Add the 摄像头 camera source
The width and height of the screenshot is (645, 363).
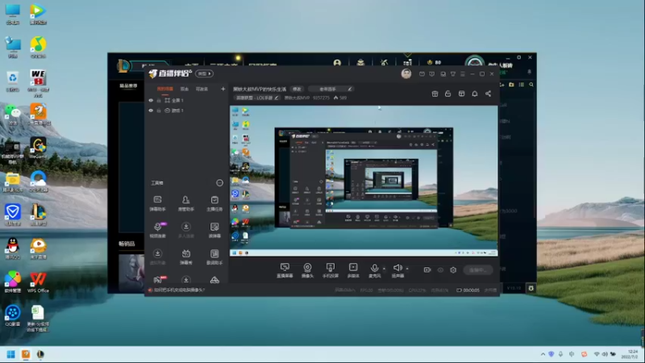coord(307,270)
